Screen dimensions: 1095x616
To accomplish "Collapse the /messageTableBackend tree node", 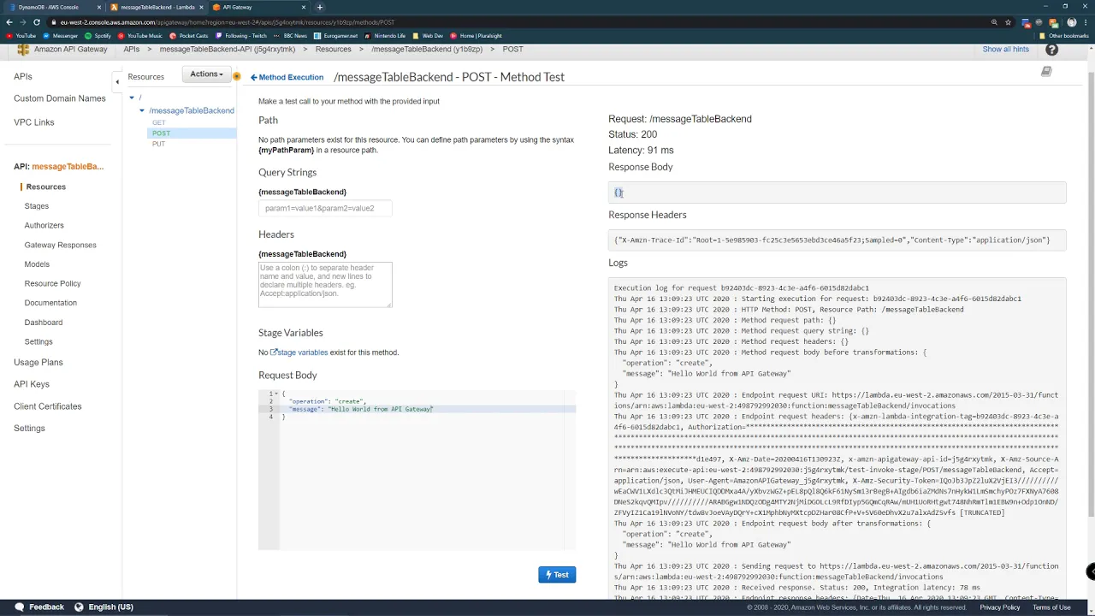I will tap(142, 110).
